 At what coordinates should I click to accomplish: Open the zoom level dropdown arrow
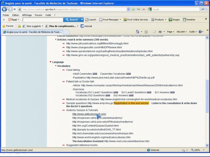pos(204,150)
